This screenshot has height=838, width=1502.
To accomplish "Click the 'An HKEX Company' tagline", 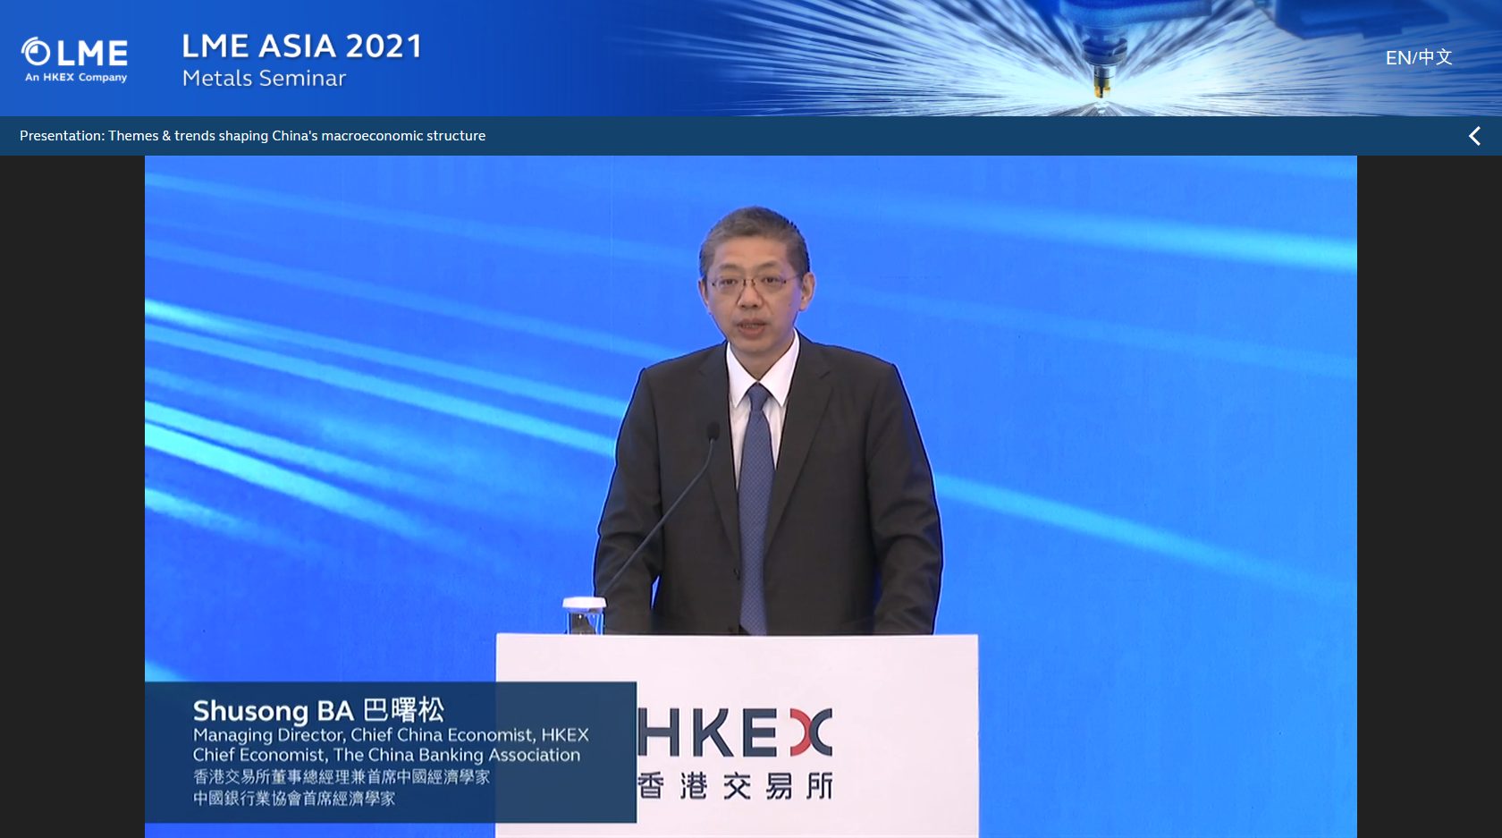I will click(76, 78).
